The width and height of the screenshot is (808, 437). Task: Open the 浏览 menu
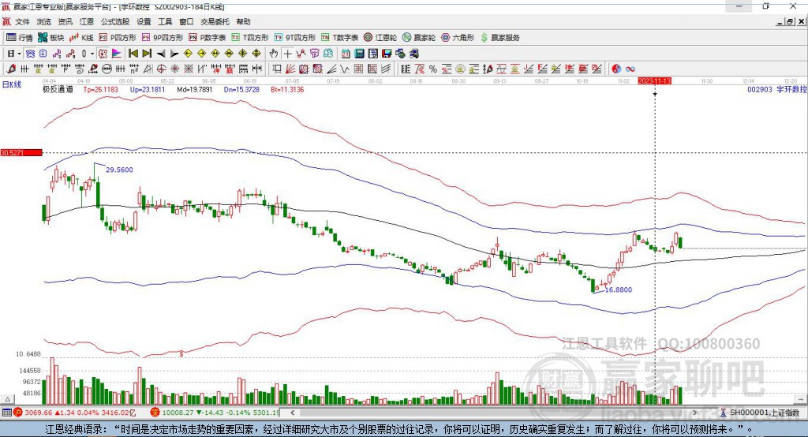point(44,21)
